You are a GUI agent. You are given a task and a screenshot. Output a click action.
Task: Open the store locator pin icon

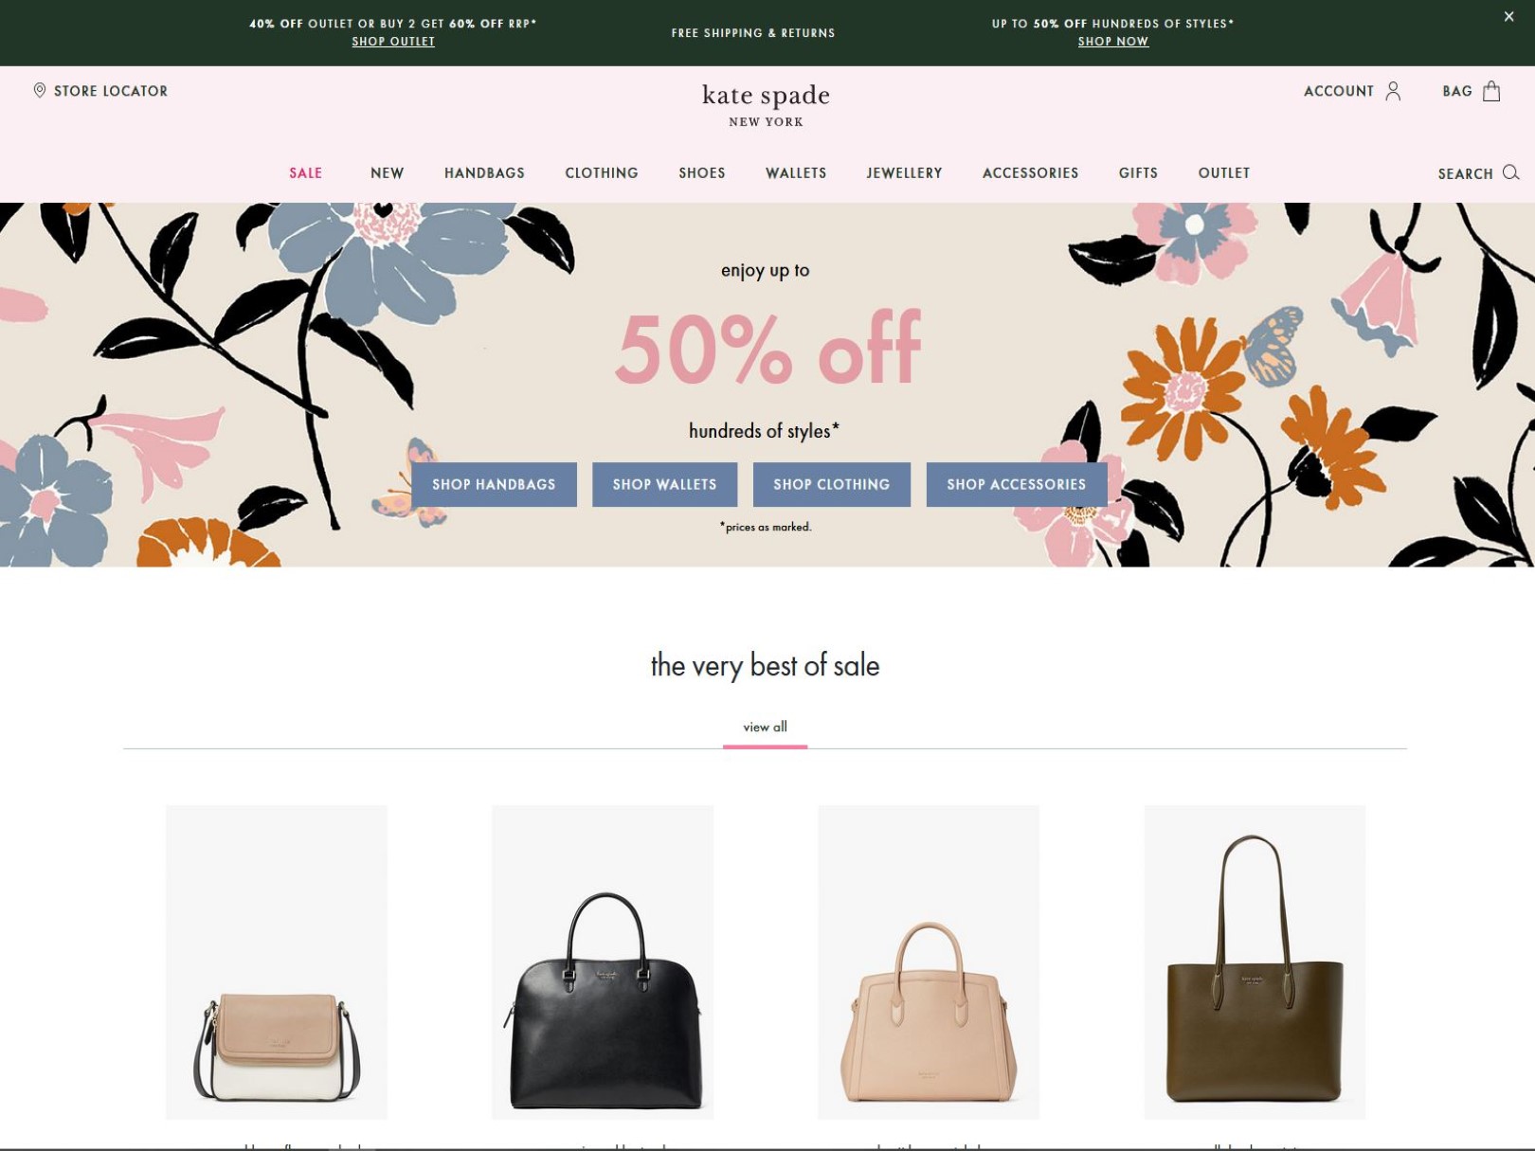(x=40, y=91)
